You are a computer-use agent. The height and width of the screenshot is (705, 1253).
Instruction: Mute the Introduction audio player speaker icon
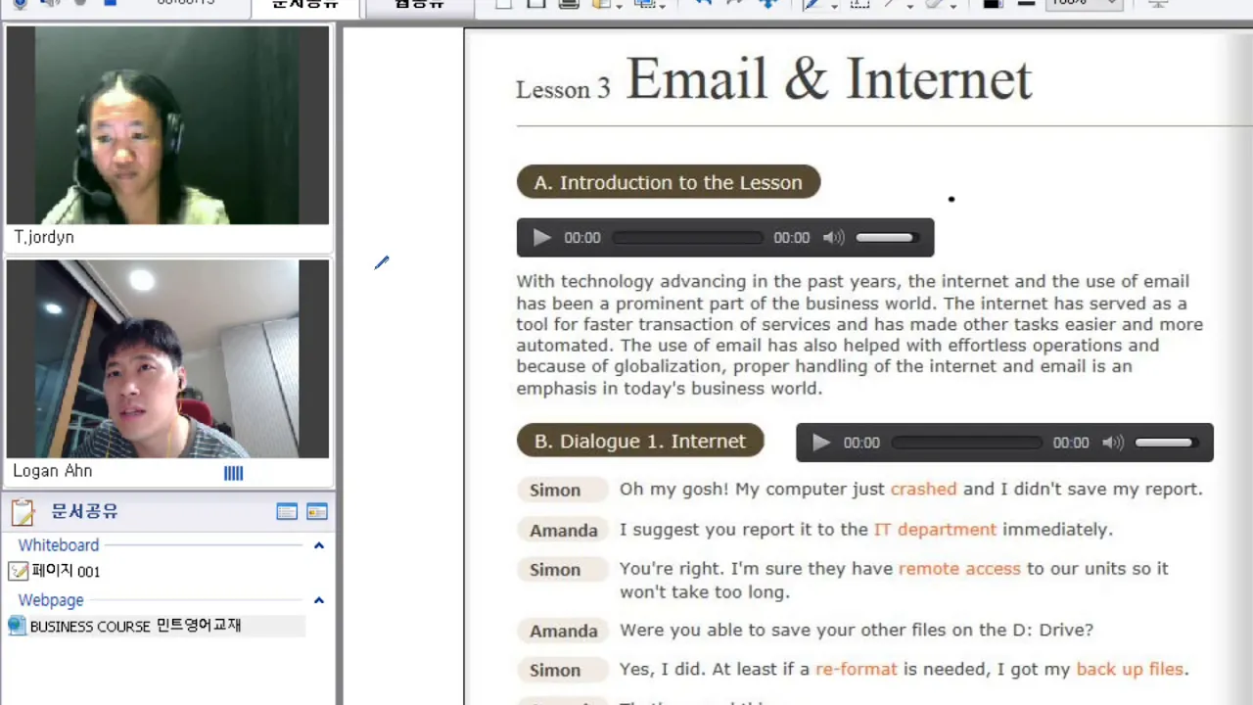833,238
